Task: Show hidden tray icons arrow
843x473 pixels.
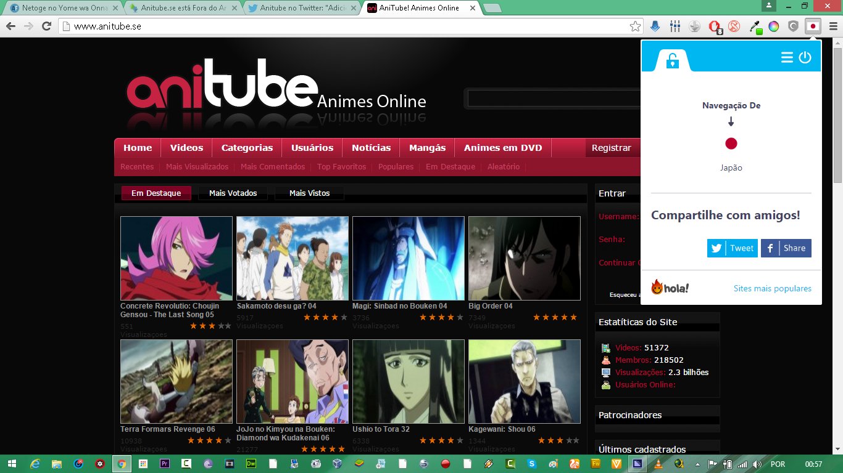Action: (x=698, y=464)
